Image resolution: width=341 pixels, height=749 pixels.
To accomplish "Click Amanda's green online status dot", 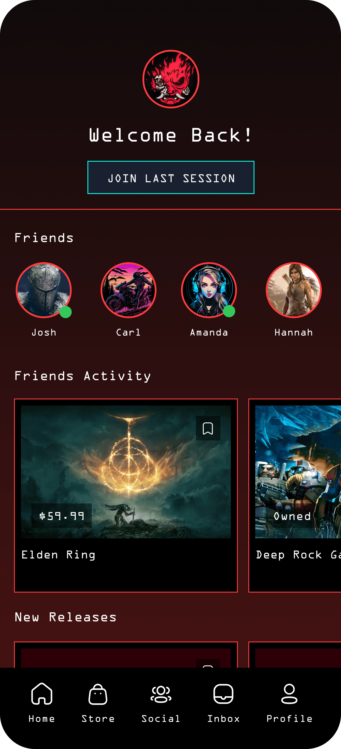I will pyautogui.click(x=229, y=311).
